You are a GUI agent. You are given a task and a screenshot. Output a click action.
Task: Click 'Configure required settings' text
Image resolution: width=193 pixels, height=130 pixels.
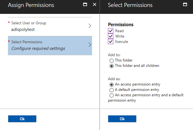coord(38,48)
